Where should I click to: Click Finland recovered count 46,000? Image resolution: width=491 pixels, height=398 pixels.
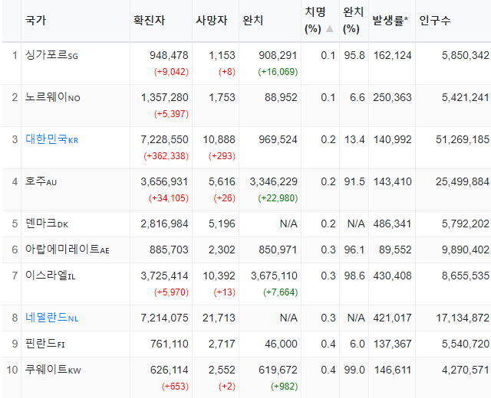click(x=281, y=344)
